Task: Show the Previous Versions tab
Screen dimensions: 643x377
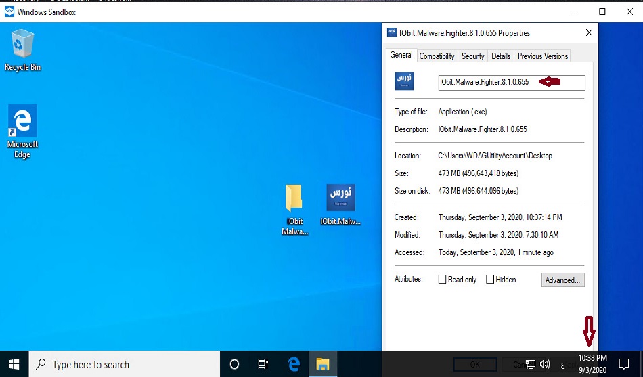Action: (543, 56)
